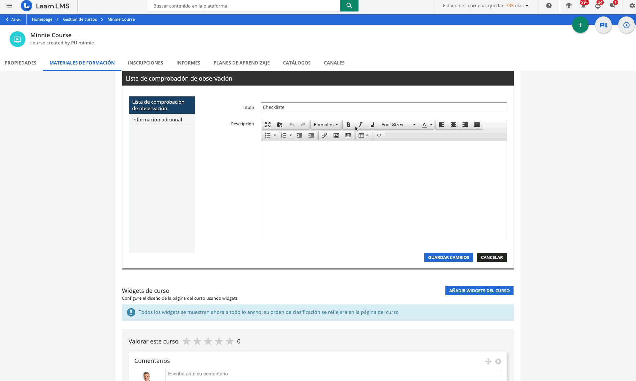Rate course with first star
This screenshot has width=636, height=381.
[x=186, y=341]
